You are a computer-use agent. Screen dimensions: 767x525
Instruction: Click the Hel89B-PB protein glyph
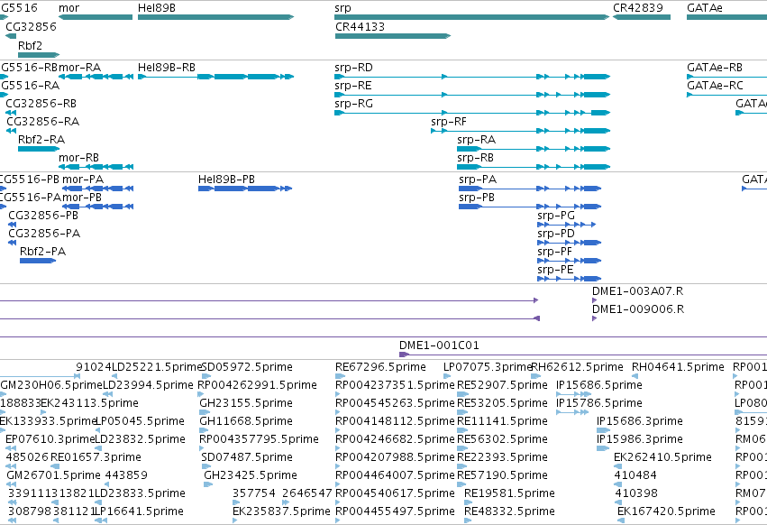[x=245, y=189]
